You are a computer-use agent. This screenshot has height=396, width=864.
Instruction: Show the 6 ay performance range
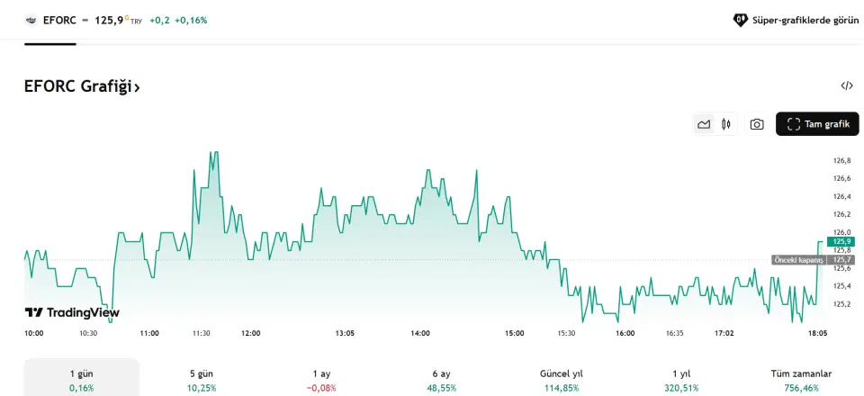pyautogui.click(x=441, y=380)
